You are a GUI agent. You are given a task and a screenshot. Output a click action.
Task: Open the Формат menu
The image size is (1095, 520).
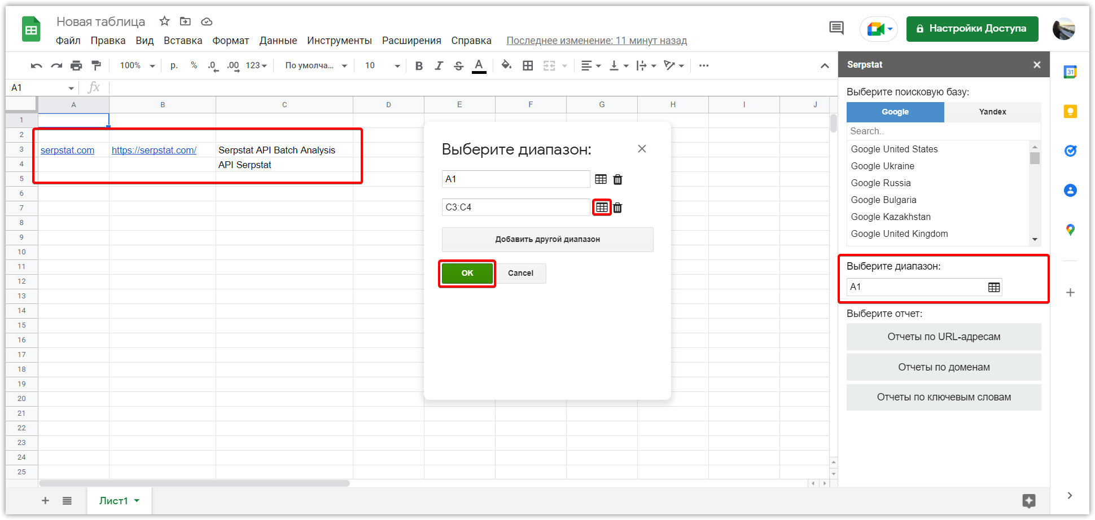click(230, 41)
